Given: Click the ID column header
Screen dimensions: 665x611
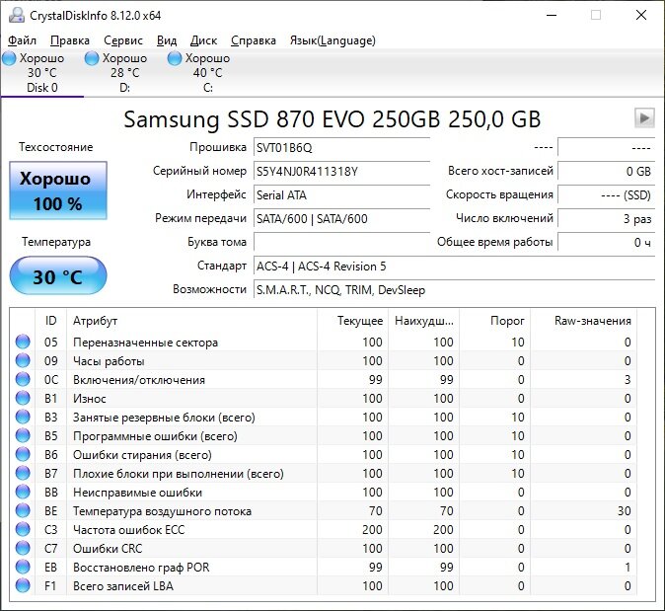Looking at the screenshot, I should coord(50,321).
